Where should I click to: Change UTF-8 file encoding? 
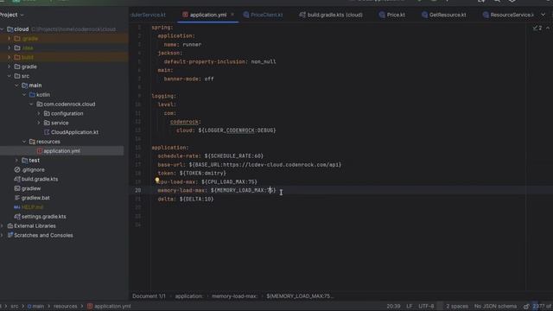426,307
